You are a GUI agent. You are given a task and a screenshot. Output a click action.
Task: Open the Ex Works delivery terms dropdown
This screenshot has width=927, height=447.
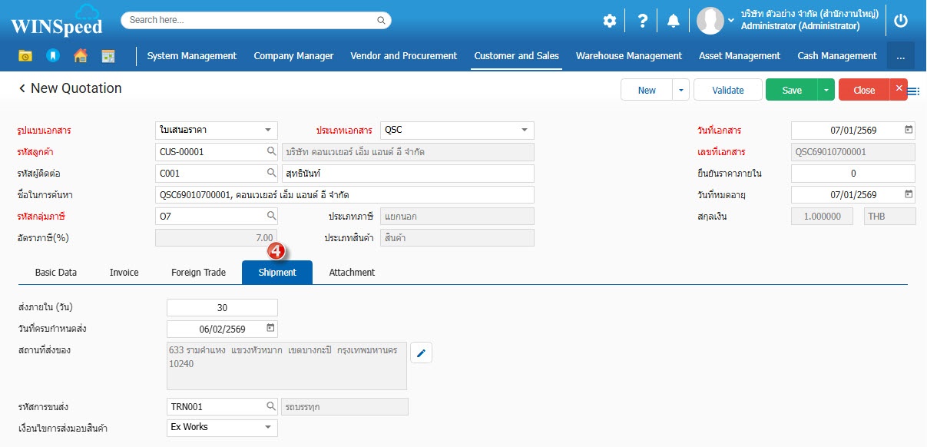[268, 427]
